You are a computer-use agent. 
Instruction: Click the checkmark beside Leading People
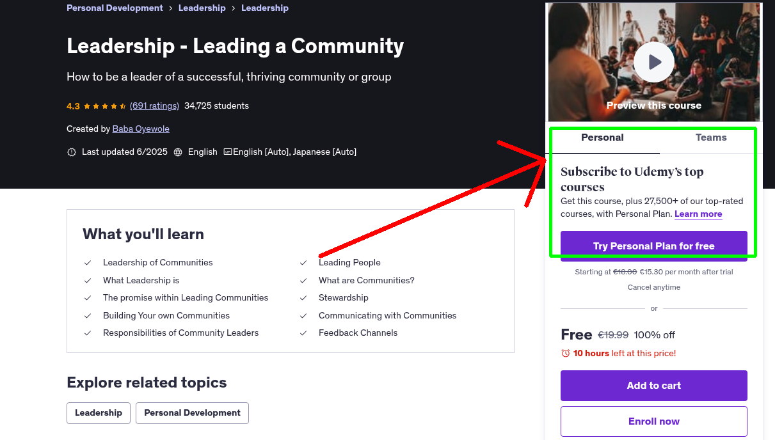(303, 263)
